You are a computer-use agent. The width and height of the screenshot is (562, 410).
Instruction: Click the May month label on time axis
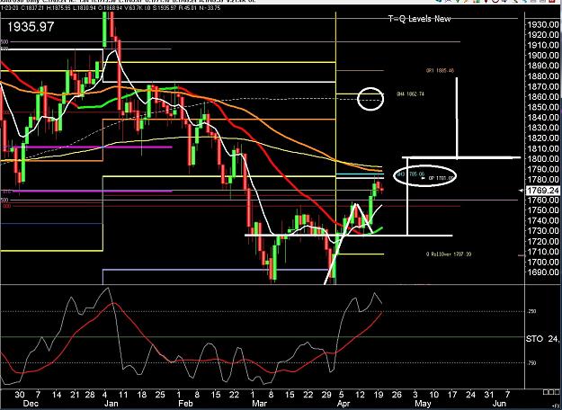click(423, 404)
